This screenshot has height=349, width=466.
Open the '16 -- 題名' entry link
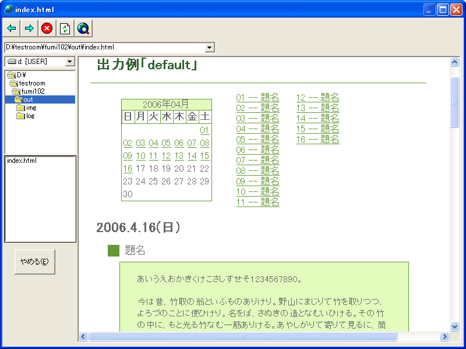317,139
